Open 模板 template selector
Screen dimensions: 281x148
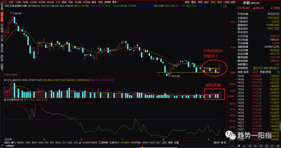coord(223,143)
